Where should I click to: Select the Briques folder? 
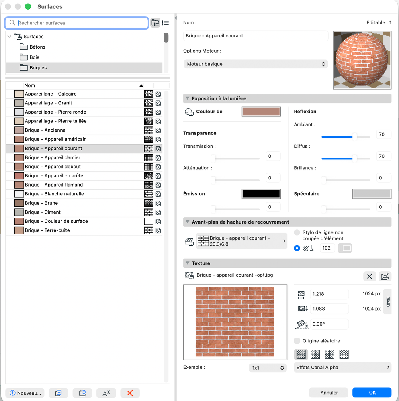coord(84,67)
